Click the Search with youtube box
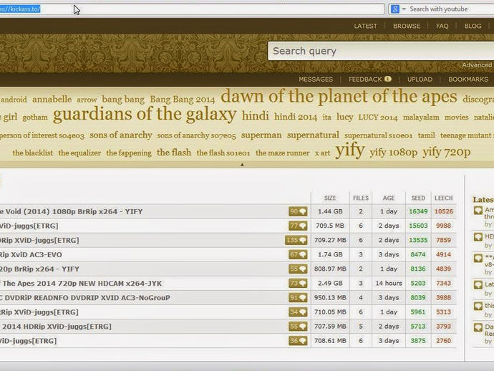The image size is (494, 371). 441,9
